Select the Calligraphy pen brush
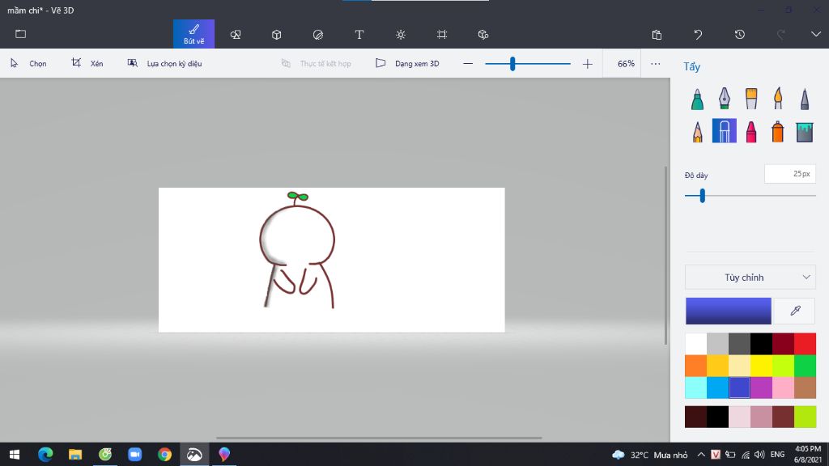Screen dimensions: 829x466 click(x=725, y=100)
